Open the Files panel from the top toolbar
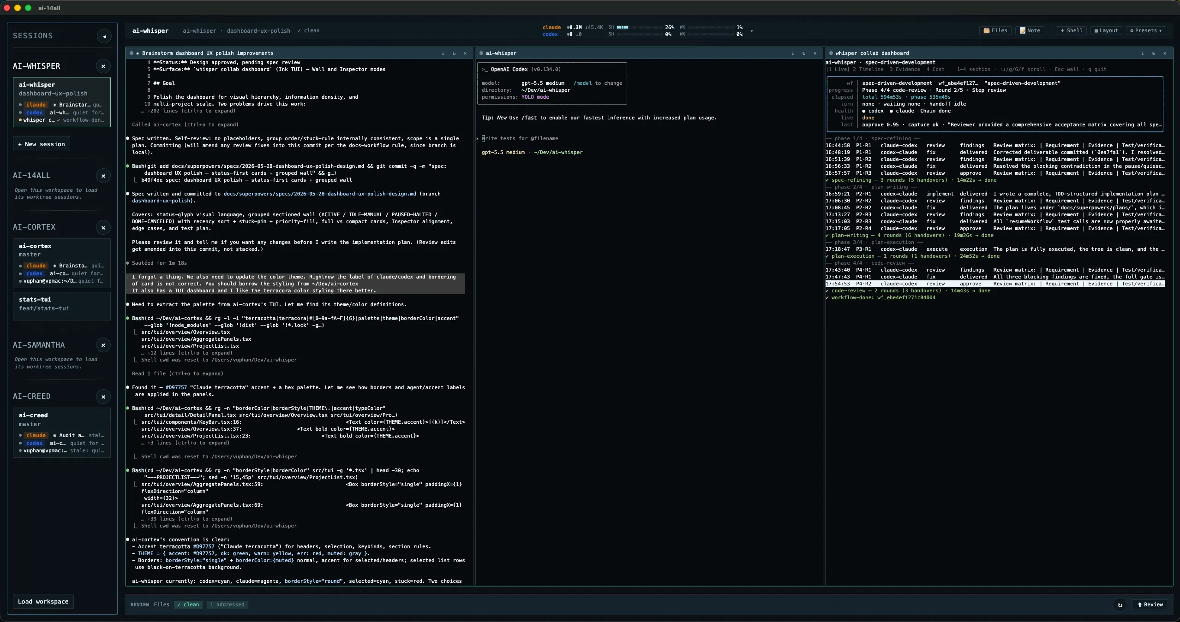The height and width of the screenshot is (622, 1180). coord(995,31)
